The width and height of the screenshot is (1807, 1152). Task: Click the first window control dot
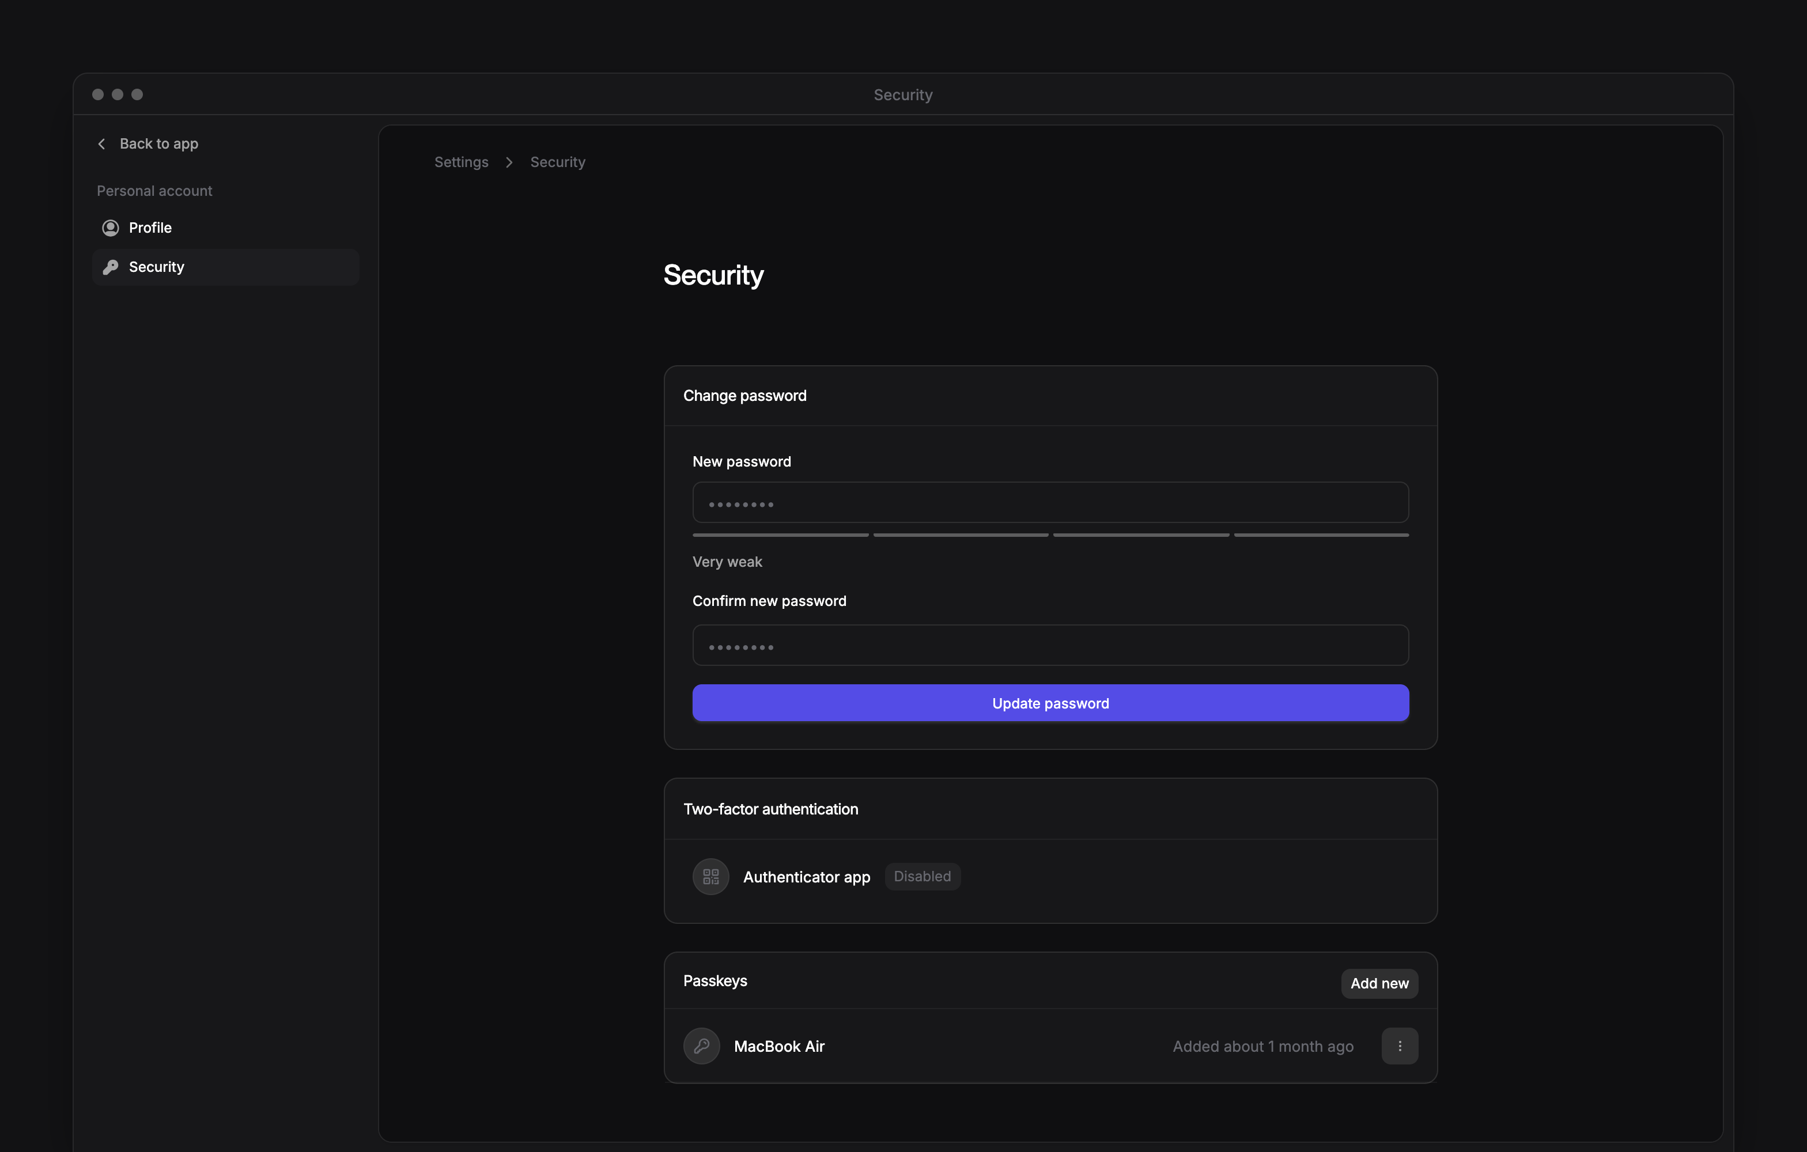coord(97,94)
